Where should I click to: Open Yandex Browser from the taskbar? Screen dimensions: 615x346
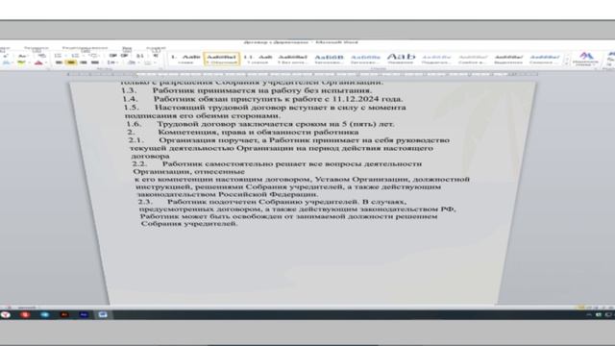point(6,314)
